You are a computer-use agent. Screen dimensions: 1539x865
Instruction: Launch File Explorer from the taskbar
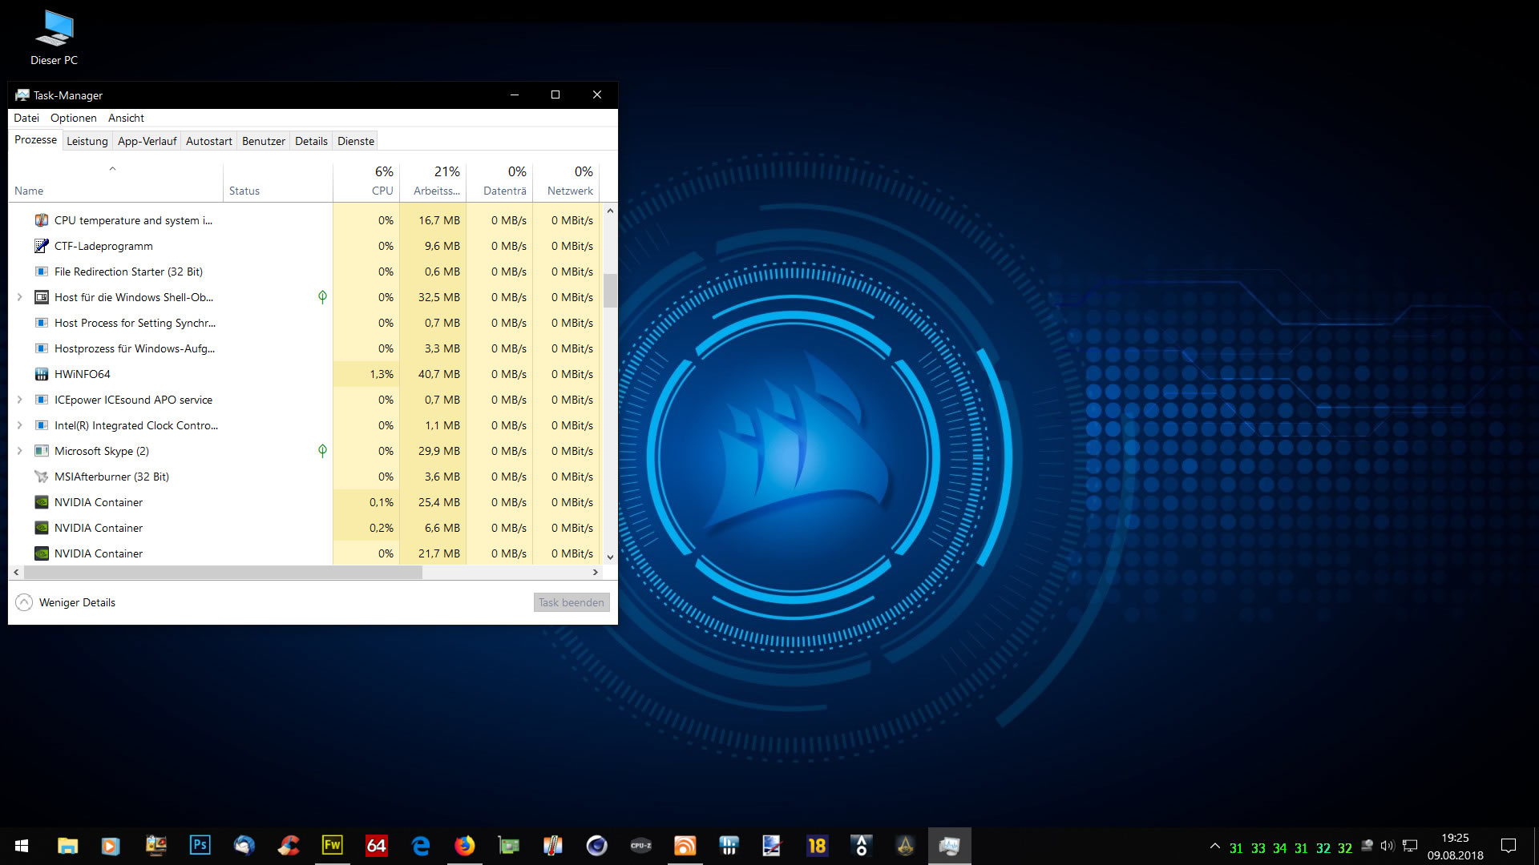click(x=67, y=846)
